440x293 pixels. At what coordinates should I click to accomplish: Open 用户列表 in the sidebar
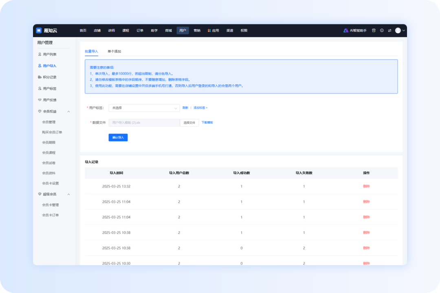50,54
